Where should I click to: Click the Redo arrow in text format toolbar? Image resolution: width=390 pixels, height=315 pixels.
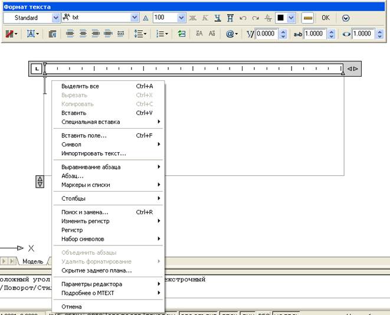click(x=255, y=18)
